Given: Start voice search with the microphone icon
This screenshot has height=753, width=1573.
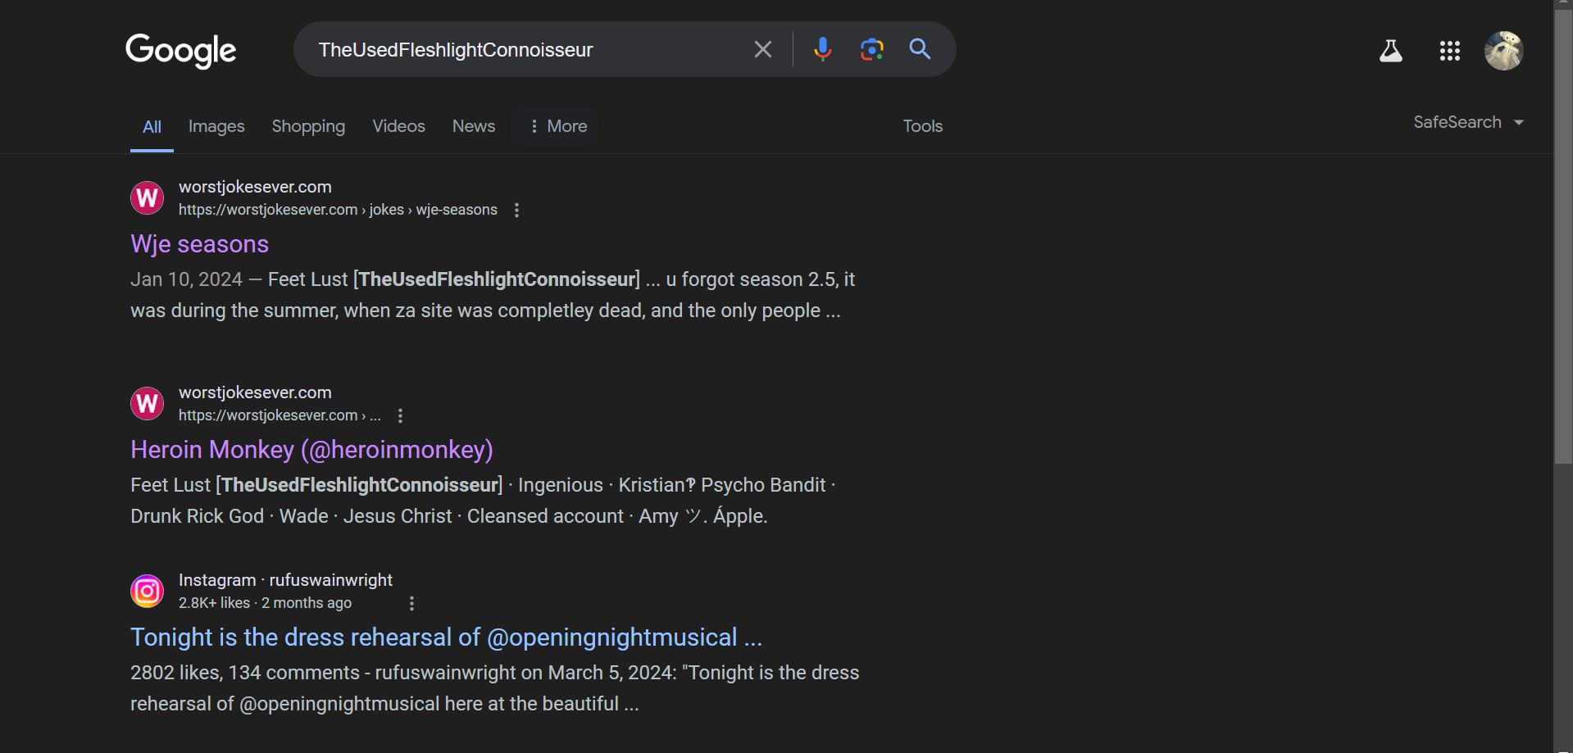Looking at the screenshot, I should pyautogui.click(x=822, y=50).
